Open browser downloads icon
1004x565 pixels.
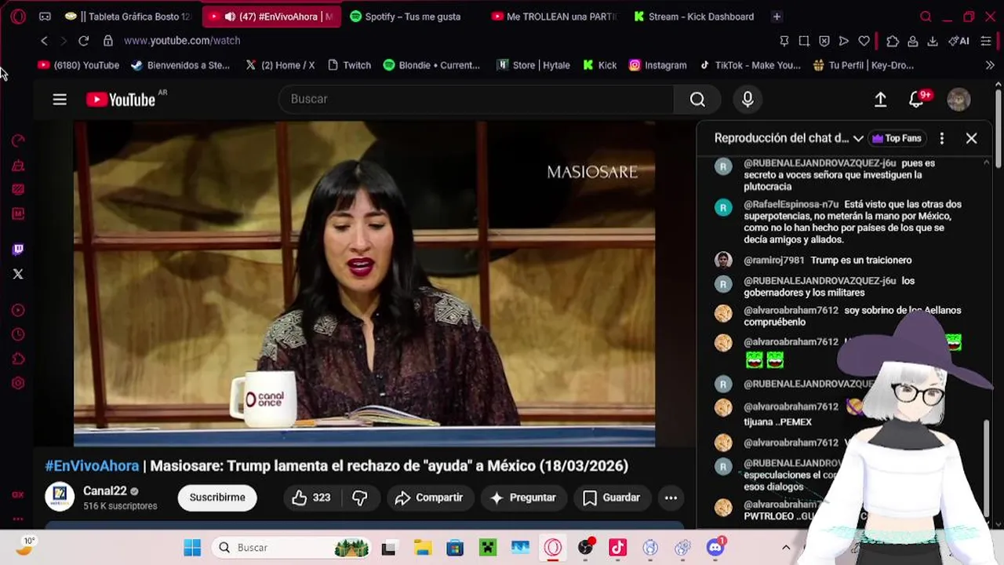[x=933, y=41]
